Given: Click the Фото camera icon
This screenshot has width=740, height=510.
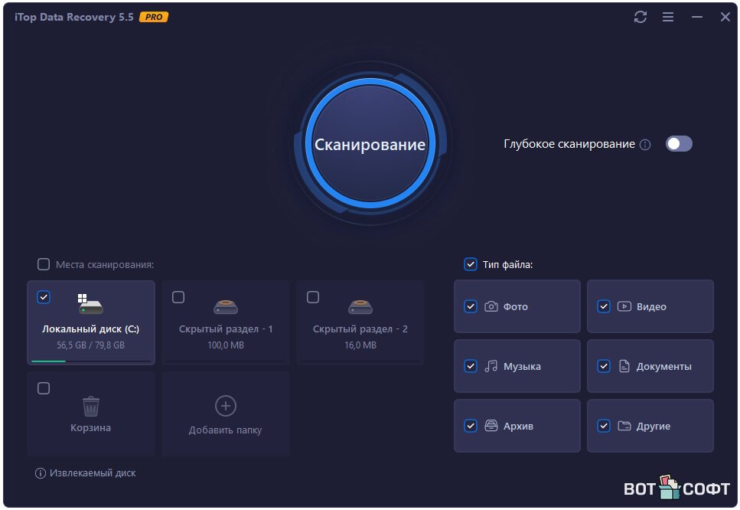Looking at the screenshot, I should tap(491, 306).
